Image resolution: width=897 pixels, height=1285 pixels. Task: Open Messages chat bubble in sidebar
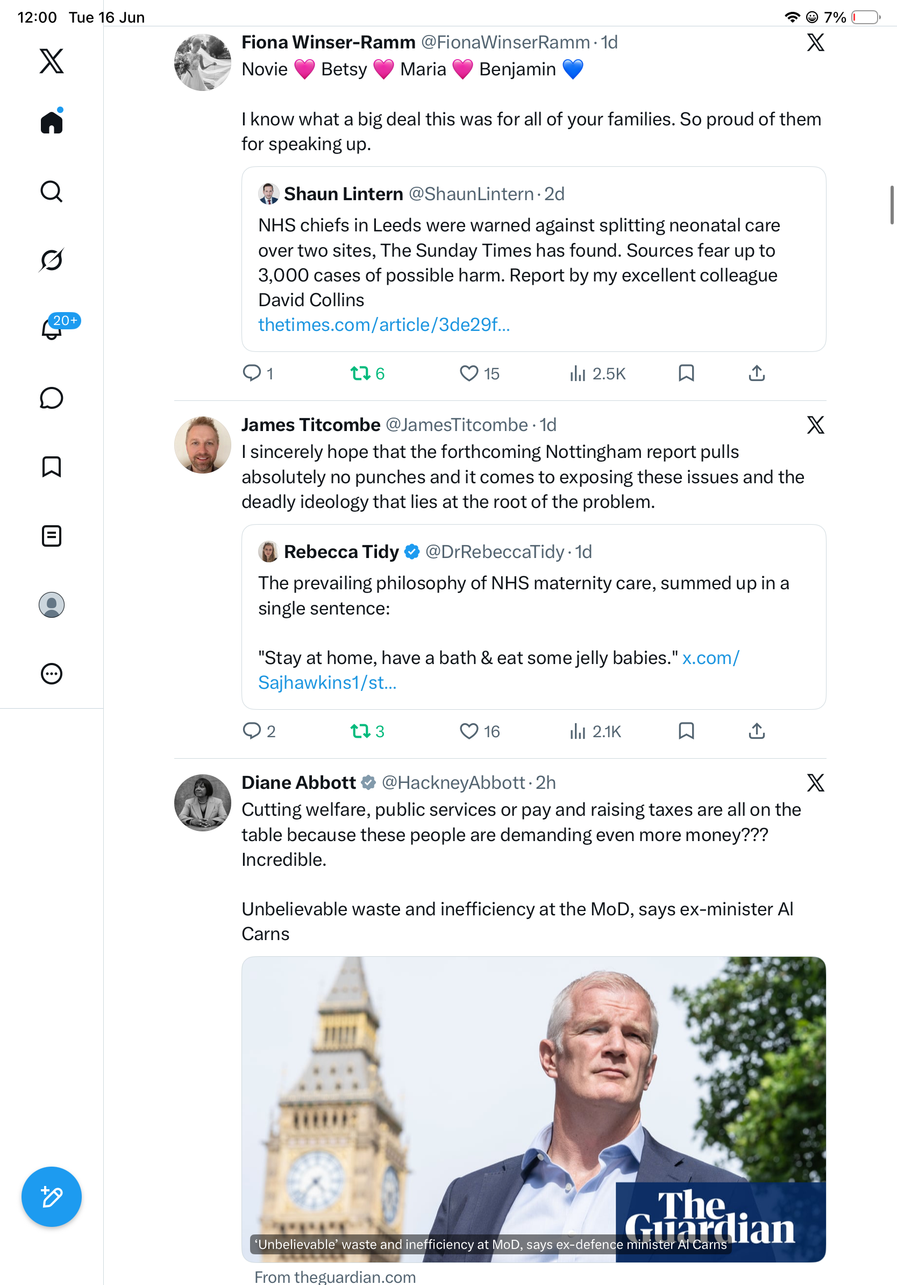[x=52, y=398]
